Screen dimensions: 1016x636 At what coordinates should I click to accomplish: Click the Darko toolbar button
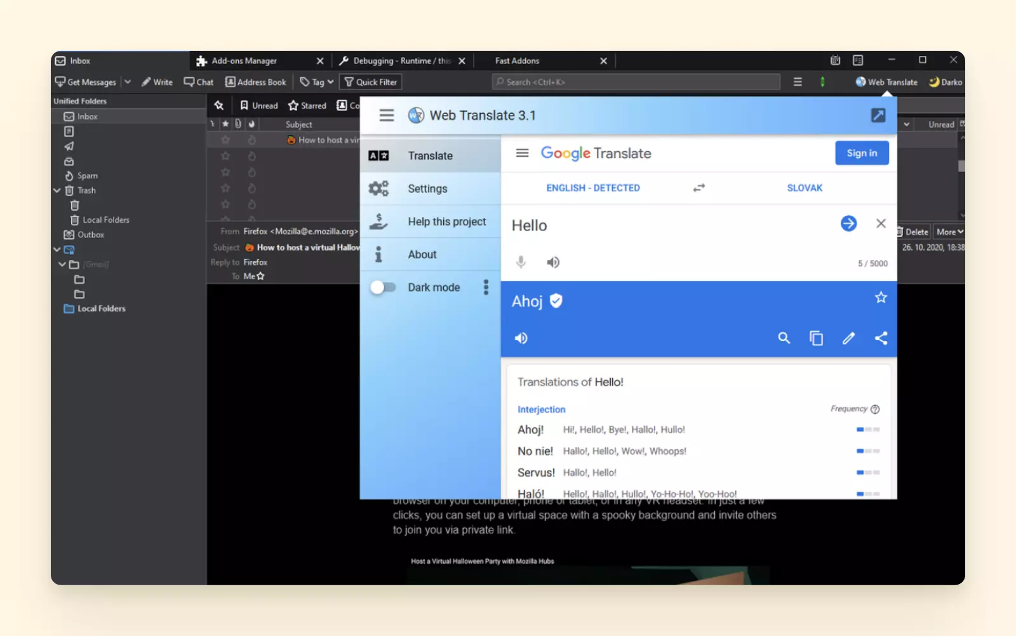point(946,82)
